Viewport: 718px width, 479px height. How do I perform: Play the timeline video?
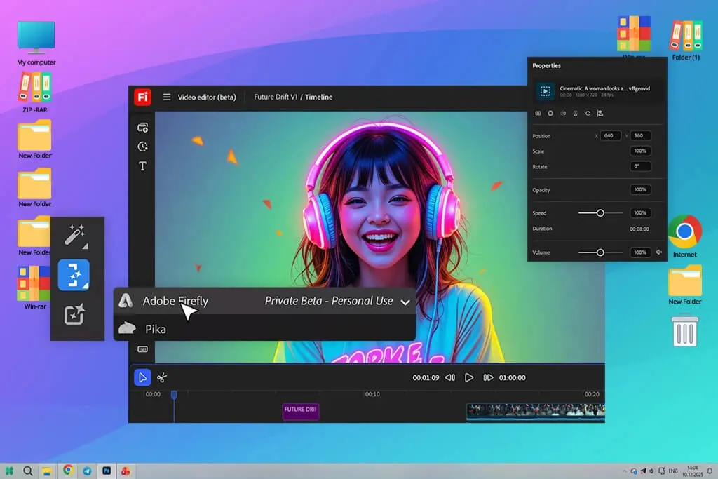tap(469, 377)
